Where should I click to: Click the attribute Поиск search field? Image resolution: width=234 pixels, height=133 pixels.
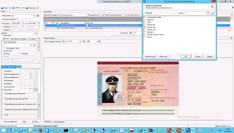point(196,13)
